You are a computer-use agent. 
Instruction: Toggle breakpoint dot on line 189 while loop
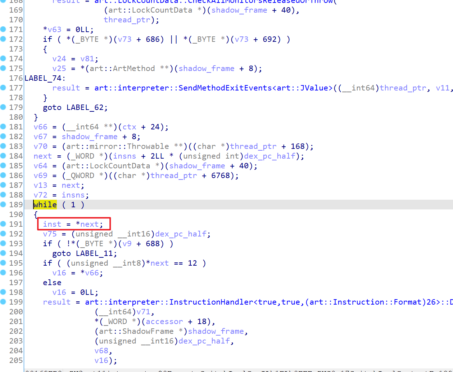click(3, 204)
